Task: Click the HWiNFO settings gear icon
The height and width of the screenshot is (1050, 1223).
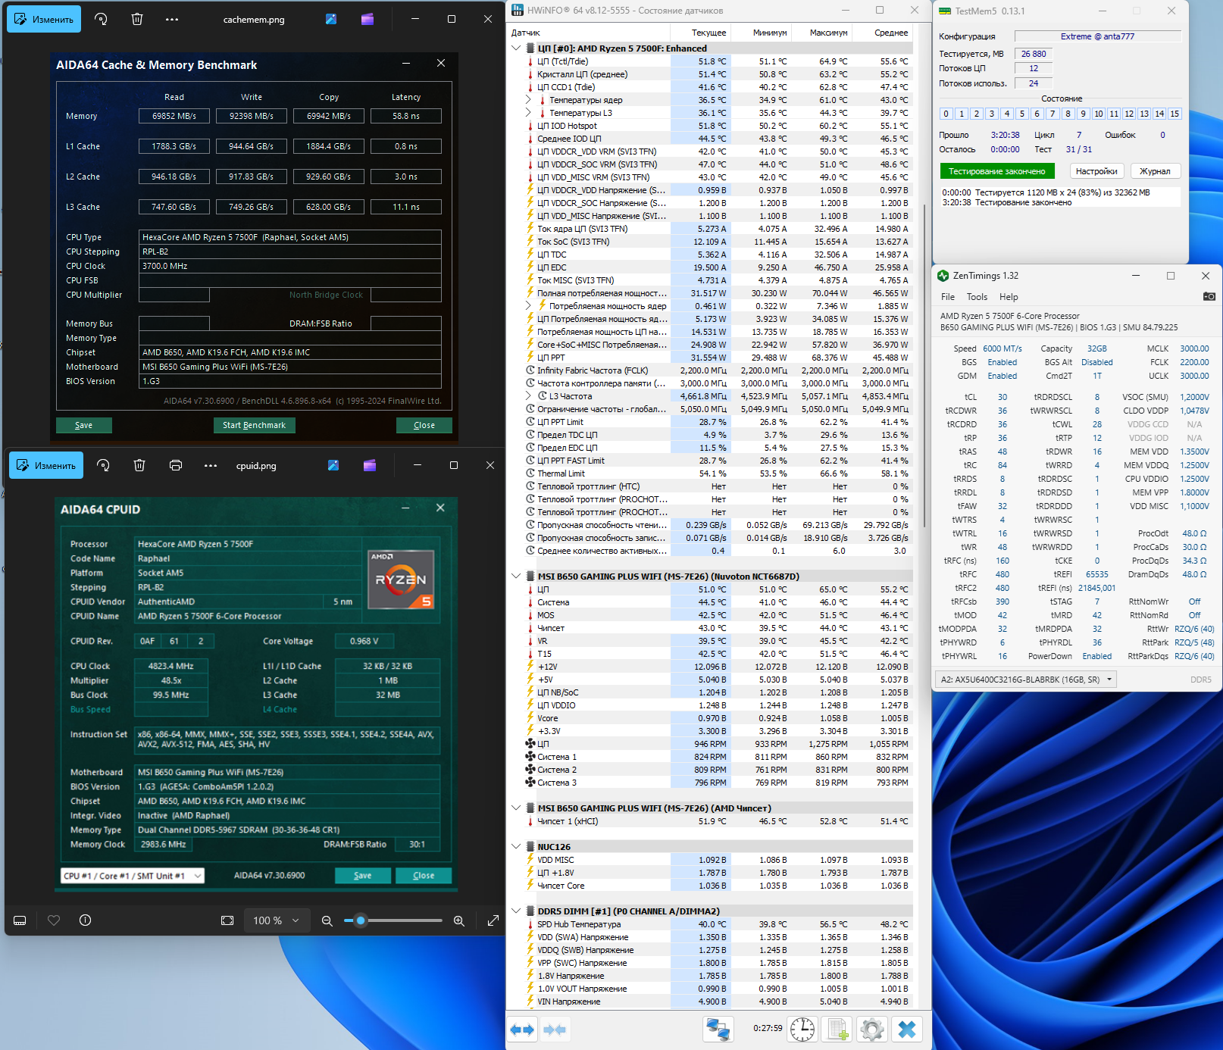Action: point(871,1030)
